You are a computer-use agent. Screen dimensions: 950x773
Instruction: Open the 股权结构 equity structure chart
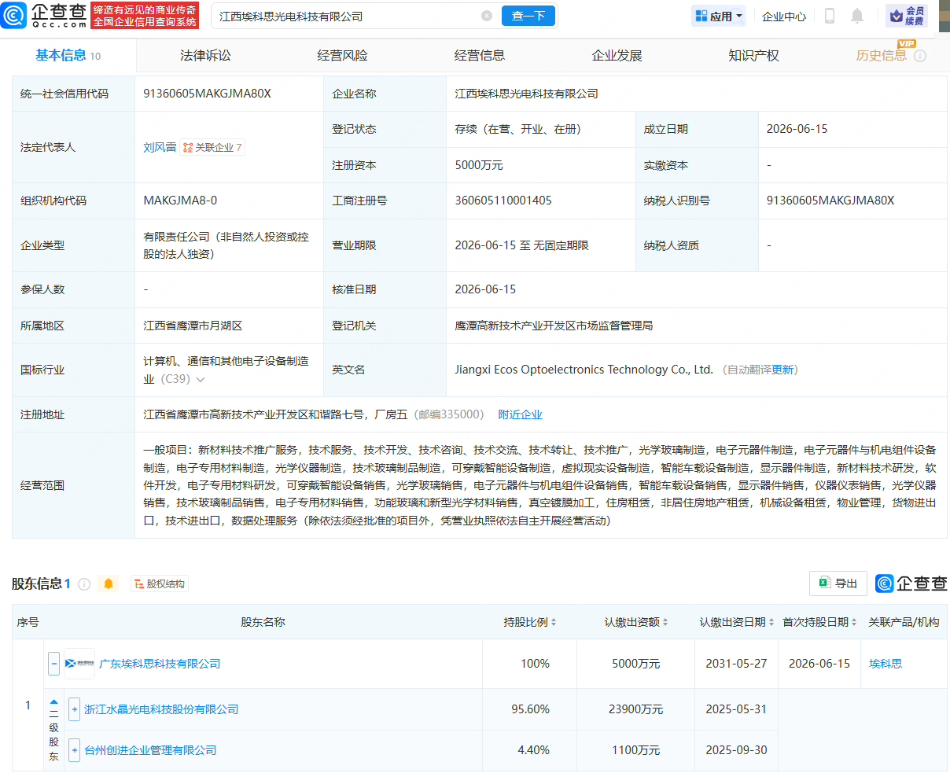coord(160,583)
